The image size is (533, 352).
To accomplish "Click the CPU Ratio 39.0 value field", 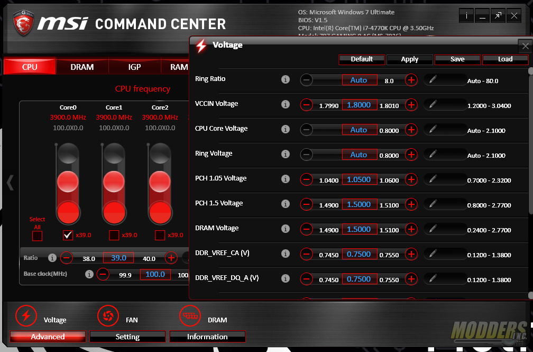I will 118,258.
